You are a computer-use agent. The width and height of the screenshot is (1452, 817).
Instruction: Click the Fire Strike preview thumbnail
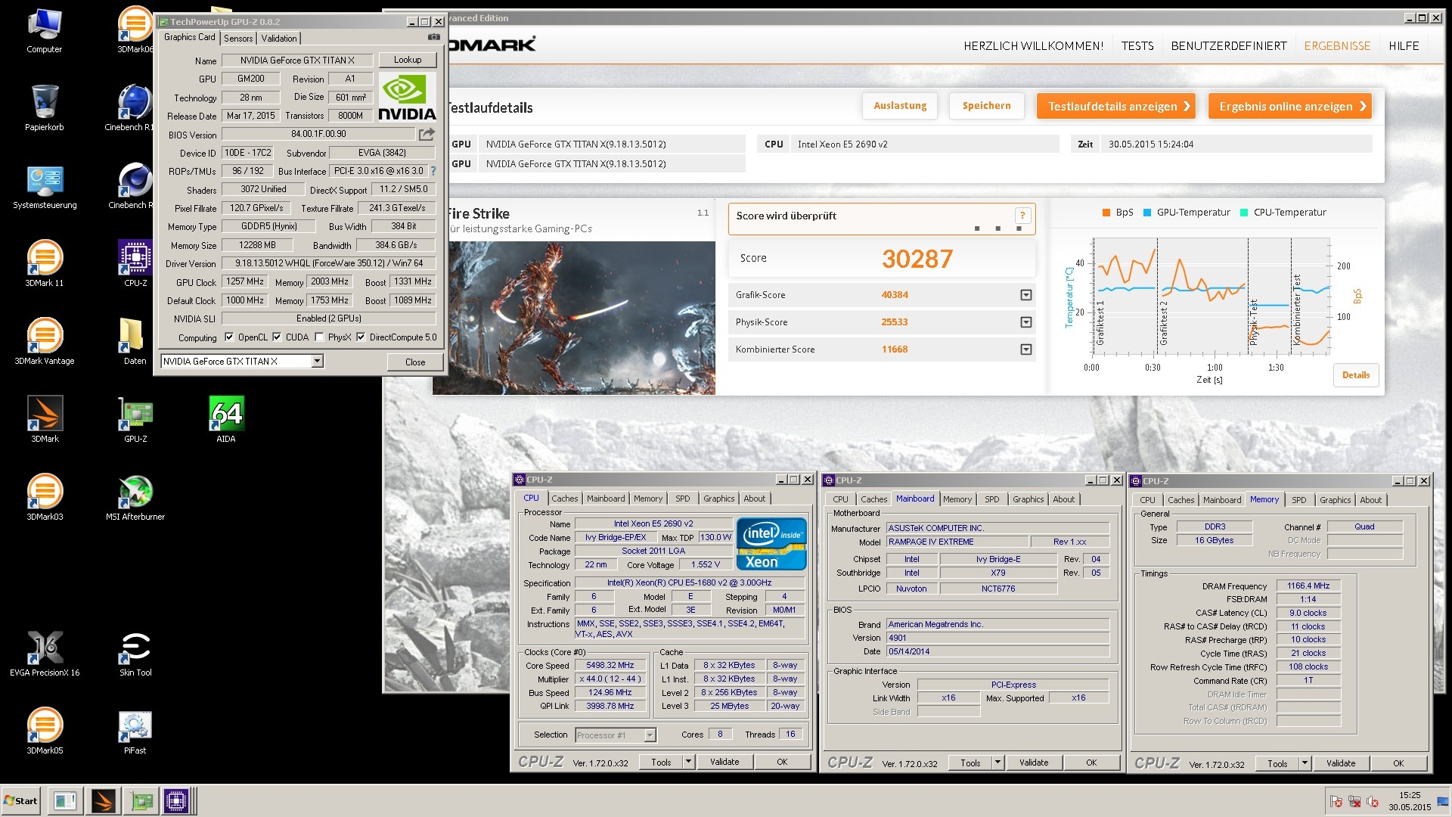tap(582, 318)
